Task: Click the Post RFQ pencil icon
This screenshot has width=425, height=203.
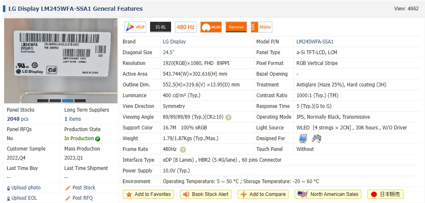Action: (68, 198)
